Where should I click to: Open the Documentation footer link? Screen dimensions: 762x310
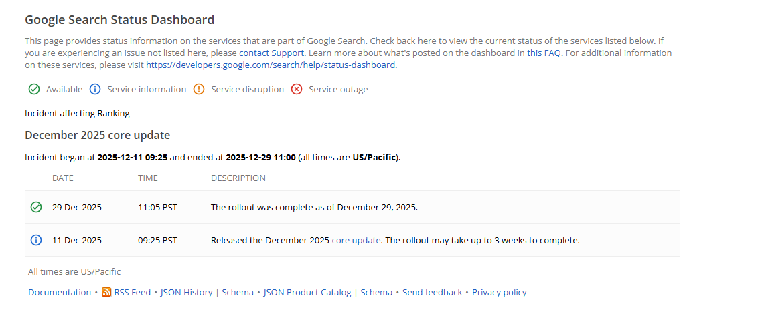(60, 292)
